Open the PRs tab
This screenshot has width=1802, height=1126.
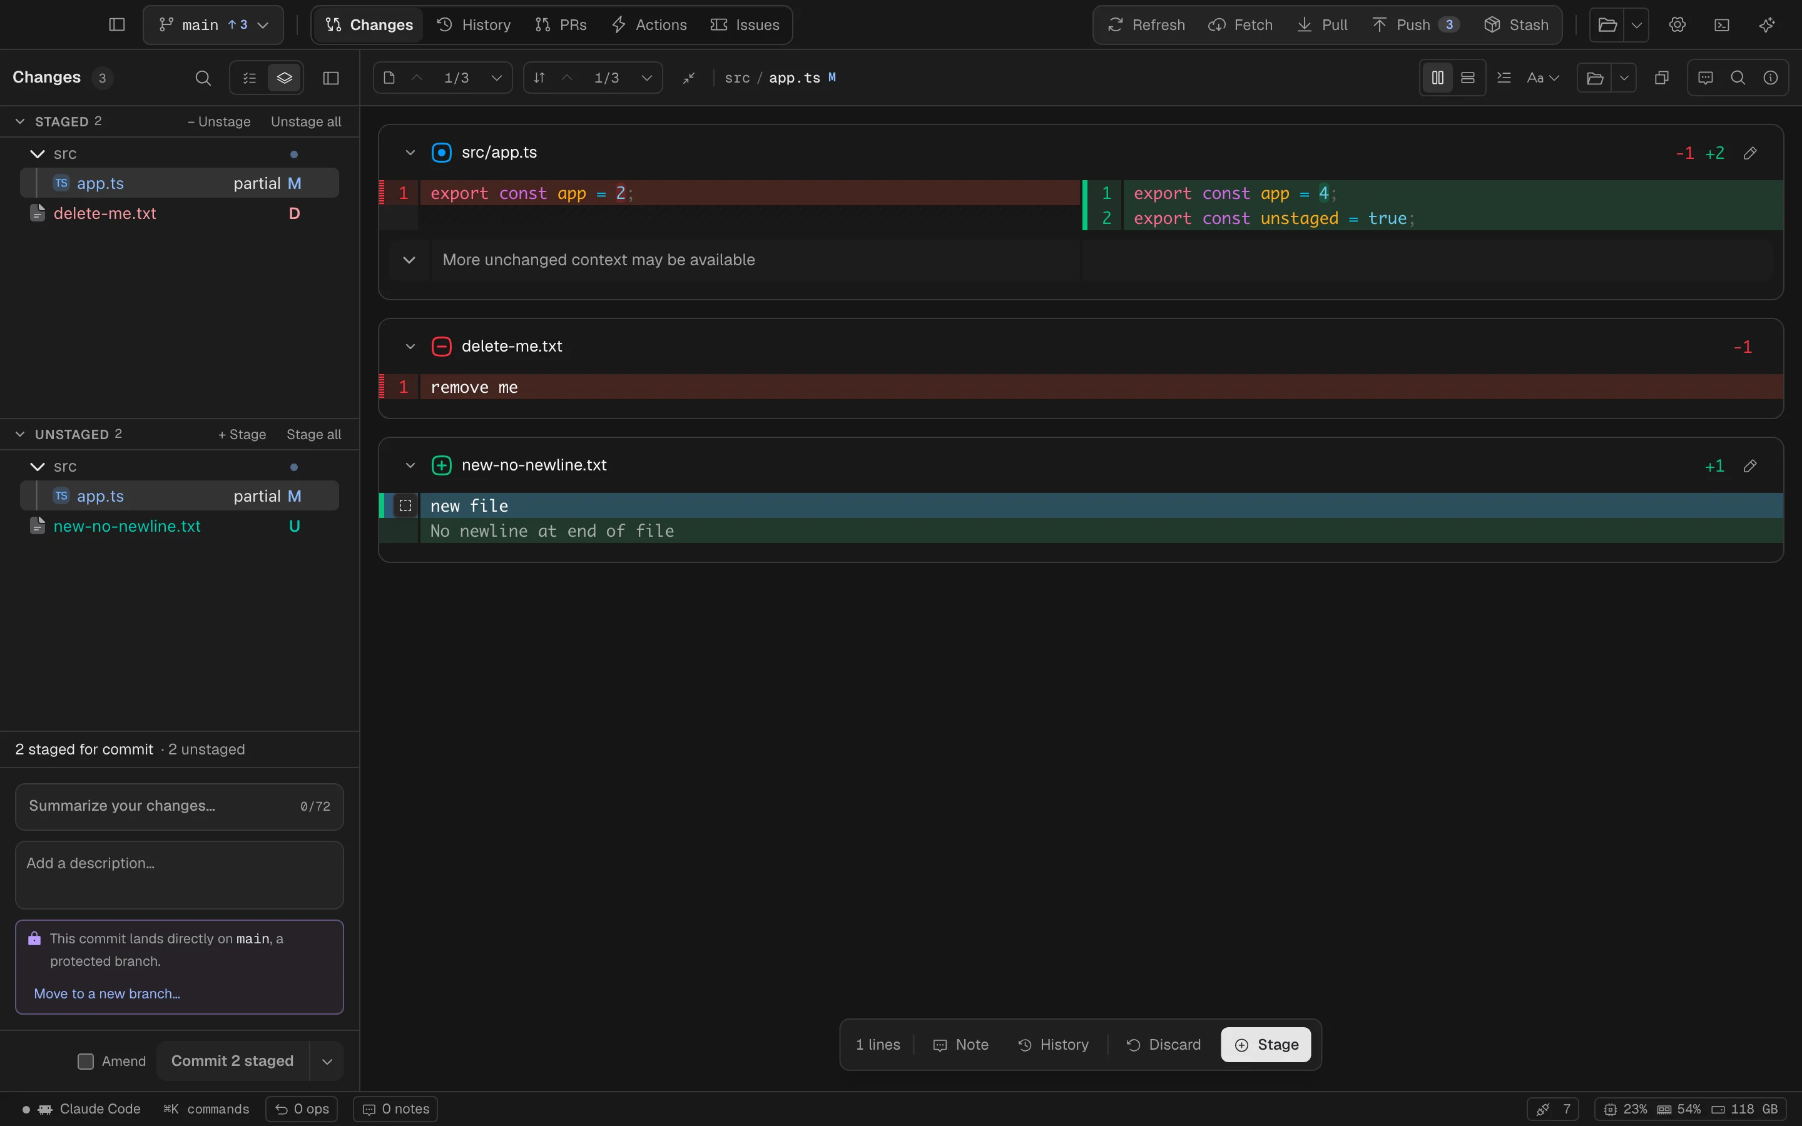pos(561,24)
